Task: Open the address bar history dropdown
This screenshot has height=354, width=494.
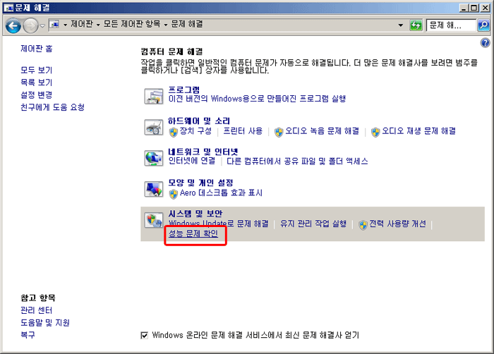Action: point(400,25)
